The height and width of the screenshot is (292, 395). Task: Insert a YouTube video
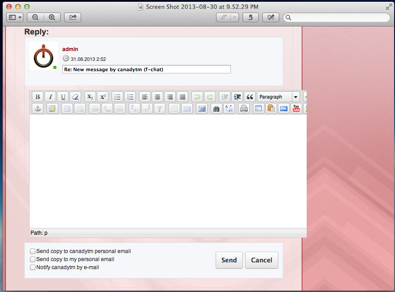tap(296, 109)
